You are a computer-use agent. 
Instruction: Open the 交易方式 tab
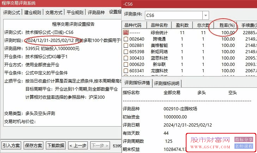[x=54, y=12]
